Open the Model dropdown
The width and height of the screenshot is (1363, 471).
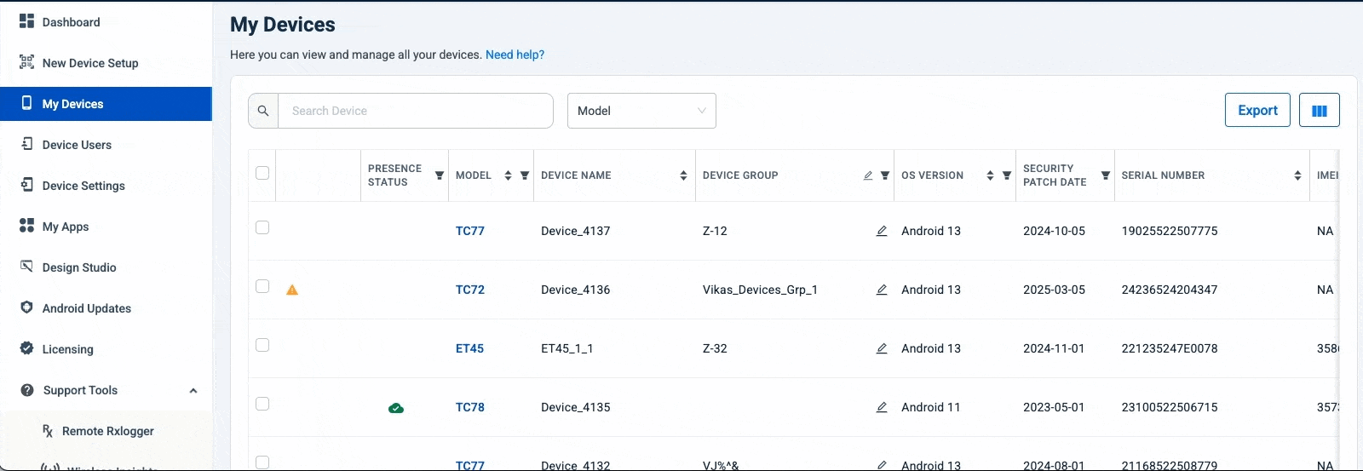tap(641, 111)
